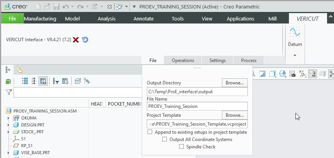Switch to the Model ribbon tab
This screenshot has height=158, width=334.
pos(72,19)
